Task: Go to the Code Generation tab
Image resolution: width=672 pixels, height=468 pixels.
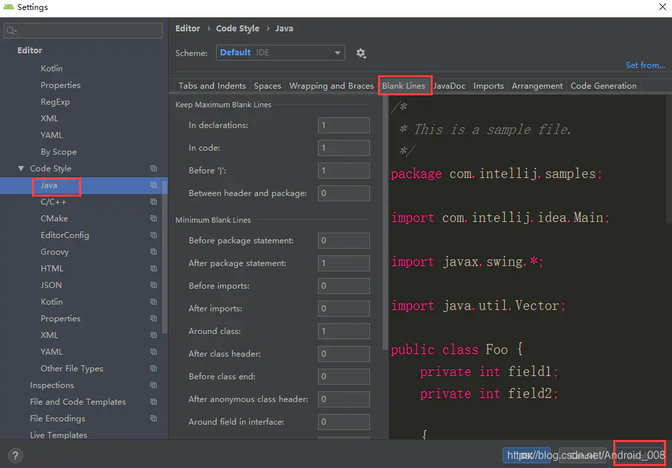Action: [603, 86]
